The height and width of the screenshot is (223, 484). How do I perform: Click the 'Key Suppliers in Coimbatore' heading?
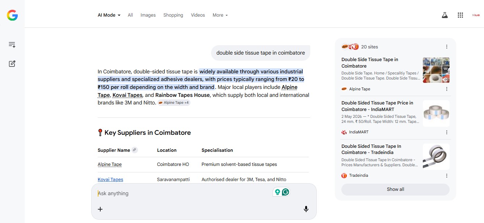coord(148,133)
